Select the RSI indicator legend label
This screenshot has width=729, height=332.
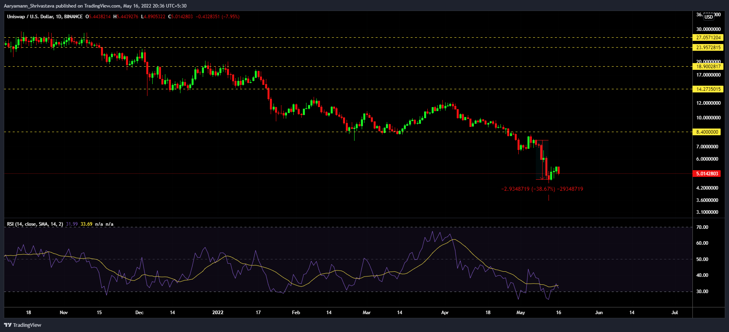pyautogui.click(x=35, y=224)
